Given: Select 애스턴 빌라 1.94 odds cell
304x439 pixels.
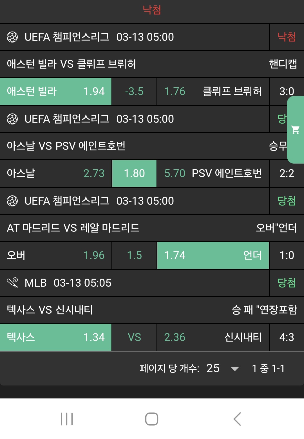Looking at the screenshot, I should (56, 92).
